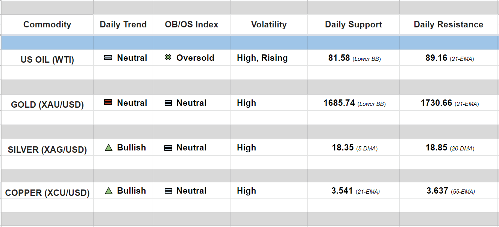The image size is (499, 227).
Task: Click Silver's OB/OS neutral bars icon
Action: pos(168,148)
